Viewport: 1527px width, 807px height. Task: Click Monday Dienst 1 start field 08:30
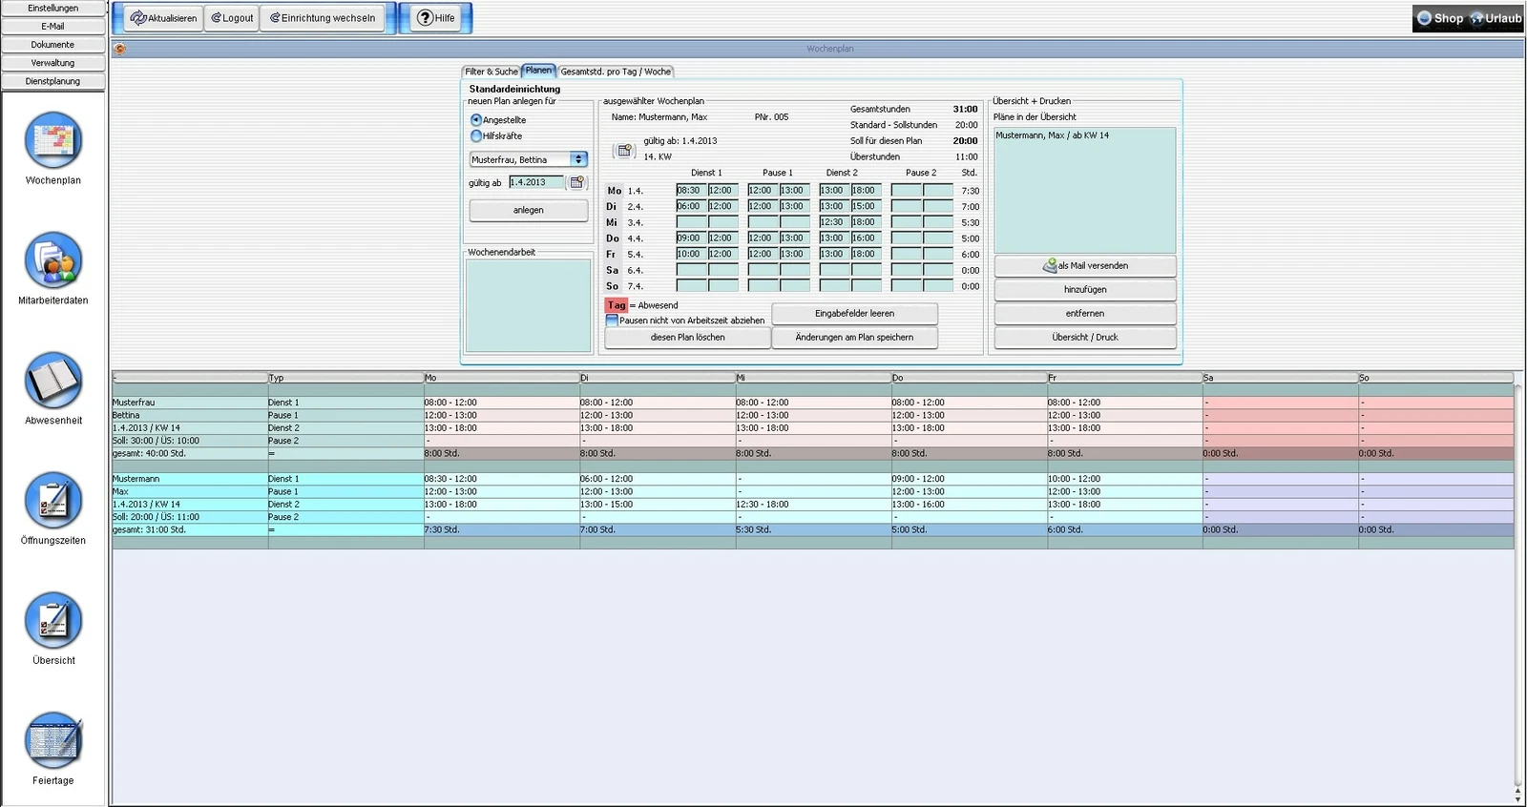click(x=691, y=190)
